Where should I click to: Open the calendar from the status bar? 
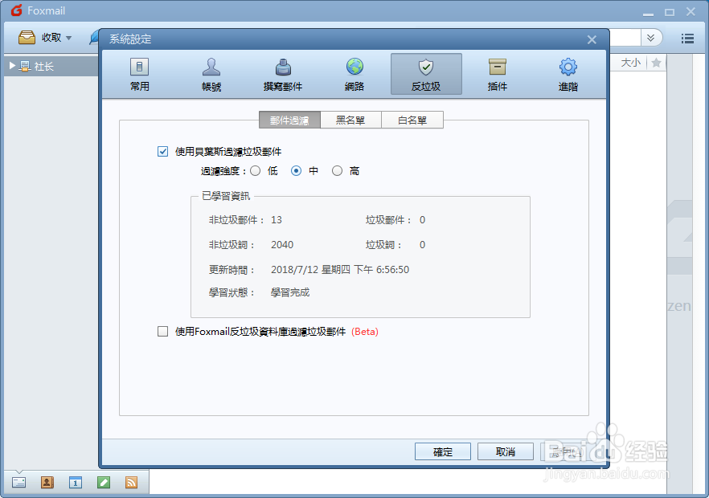tap(75, 483)
